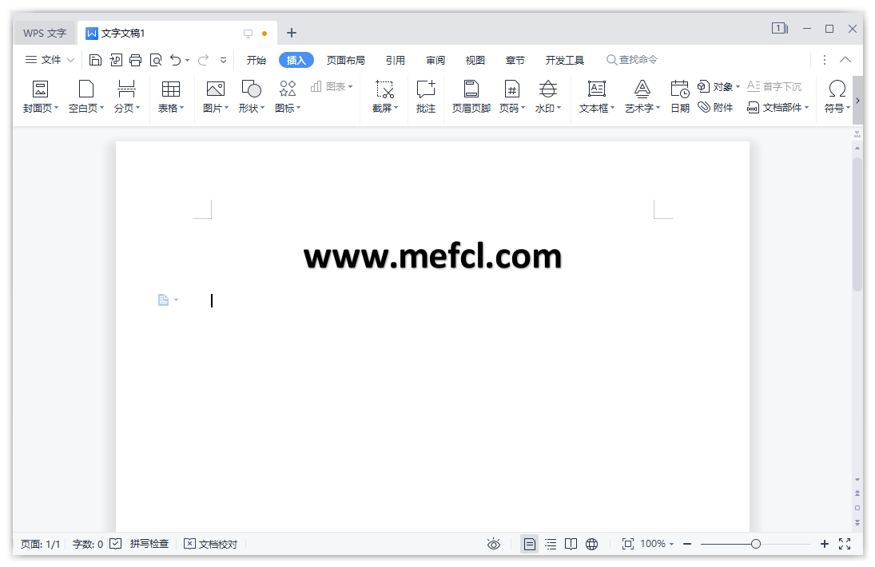
Task: Open the 章节 tab
Action: pos(515,60)
